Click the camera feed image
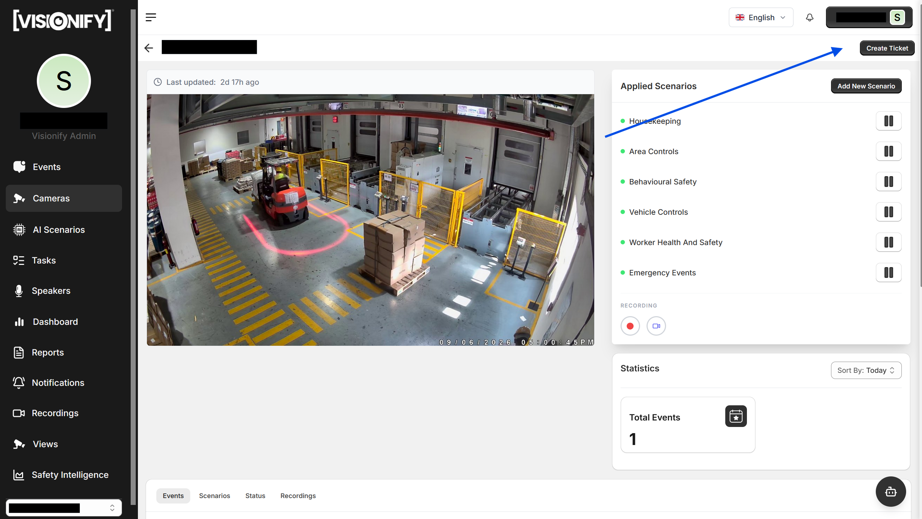The height and width of the screenshot is (519, 922). pos(370,220)
